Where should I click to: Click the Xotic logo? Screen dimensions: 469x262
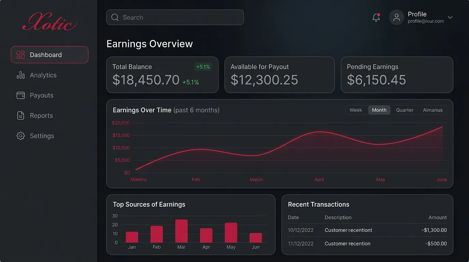(49, 21)
